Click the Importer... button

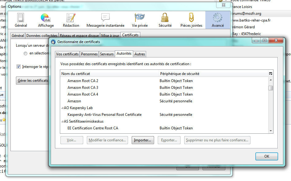pyautogui.click(x=143, y=140)
